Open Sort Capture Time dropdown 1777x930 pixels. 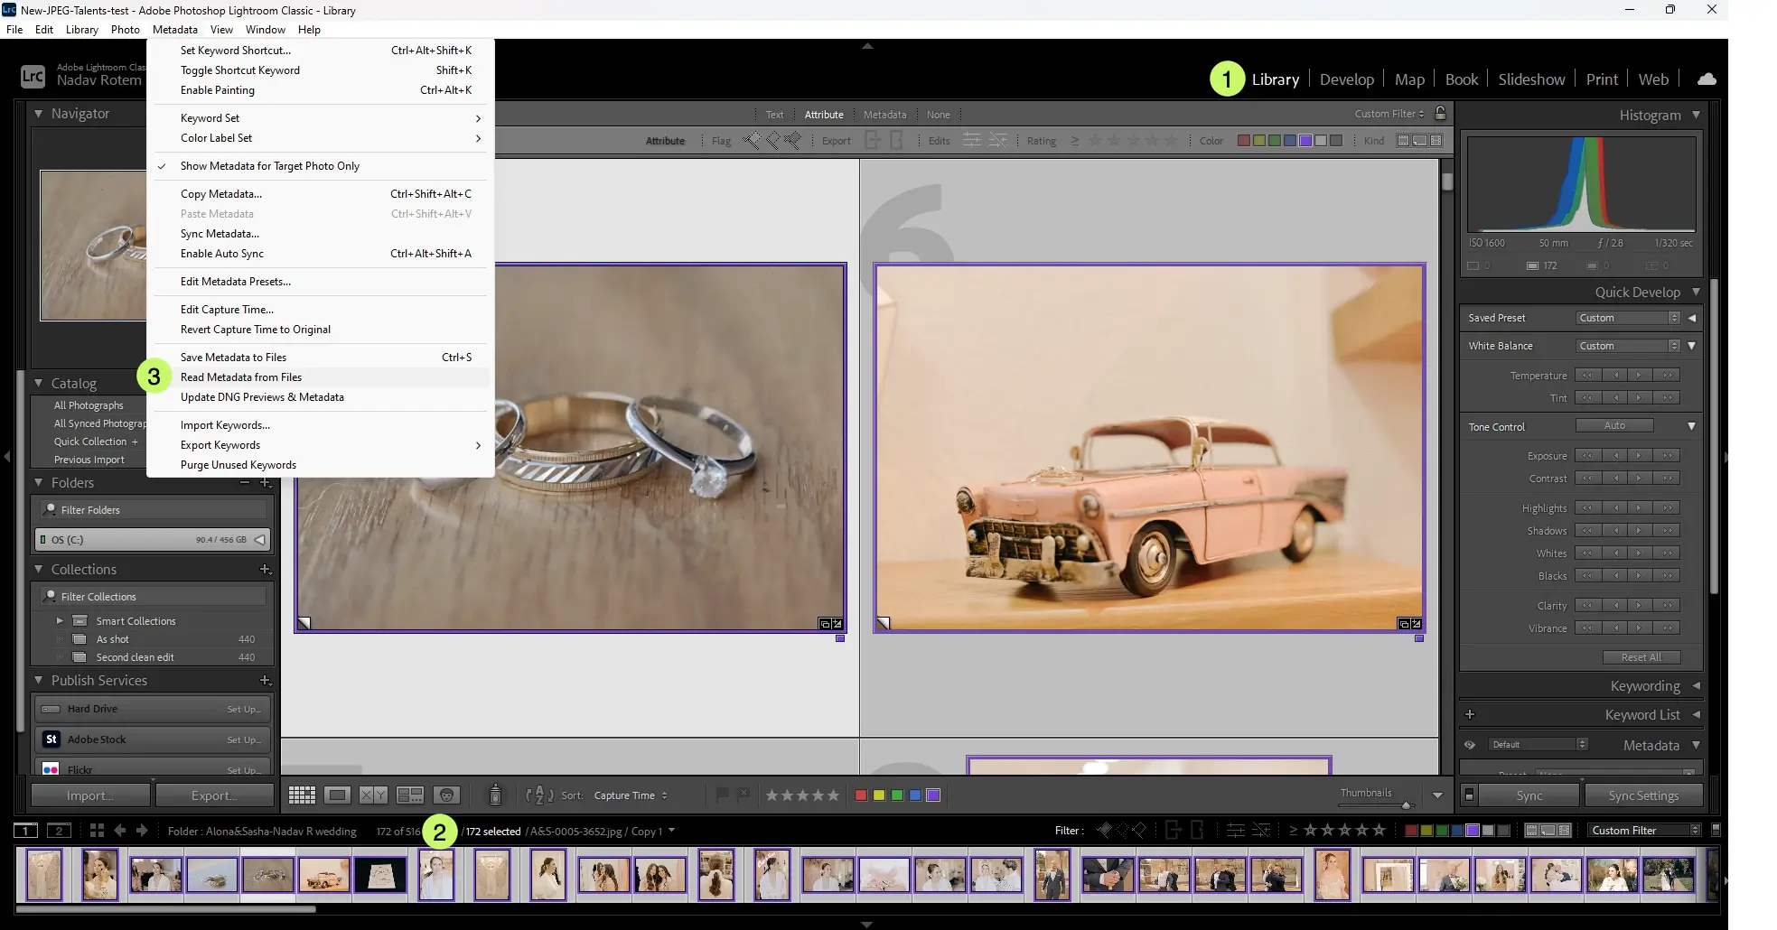tap(631, 795)
